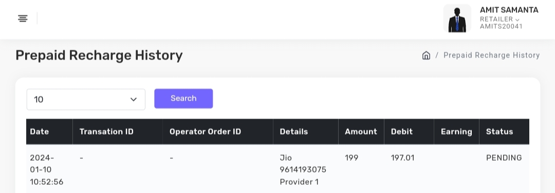
Task: Select the PENDING status cell
Action: [x=504, y=158]
